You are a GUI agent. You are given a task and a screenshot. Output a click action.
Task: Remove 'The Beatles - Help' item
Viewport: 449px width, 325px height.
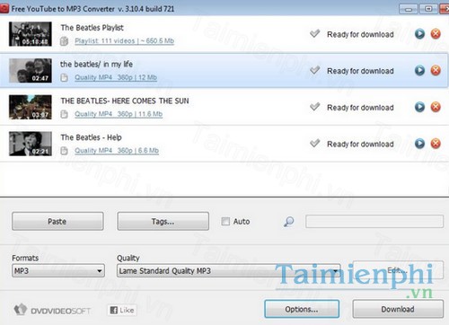tap(436, 144)
